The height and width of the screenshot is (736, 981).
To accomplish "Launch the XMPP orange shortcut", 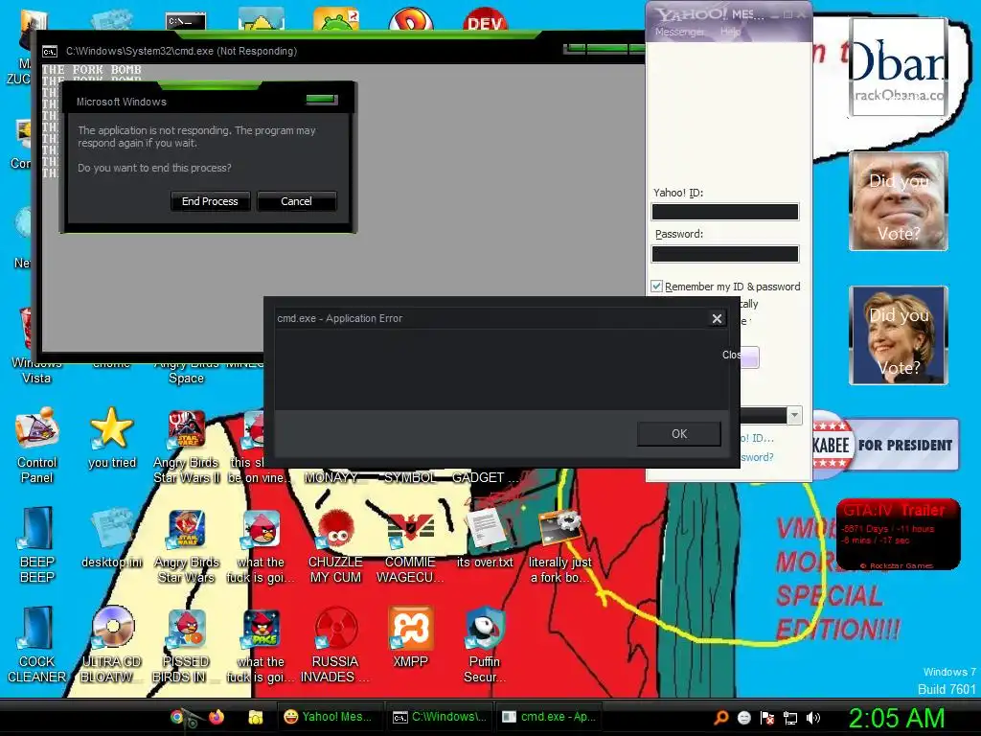I will (x=410, y=637).
